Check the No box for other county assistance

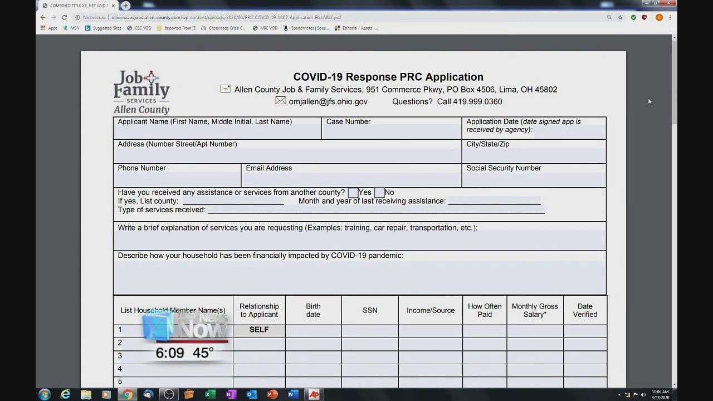[379, 193]
